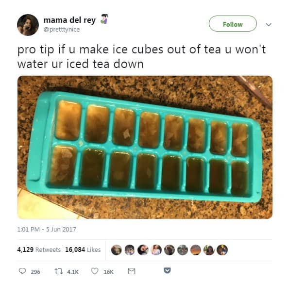The height and width of the screenshot is (282, 288).
Task: Click the Pocket save icon
Action: pyautogui.click(x=167, y=270)
